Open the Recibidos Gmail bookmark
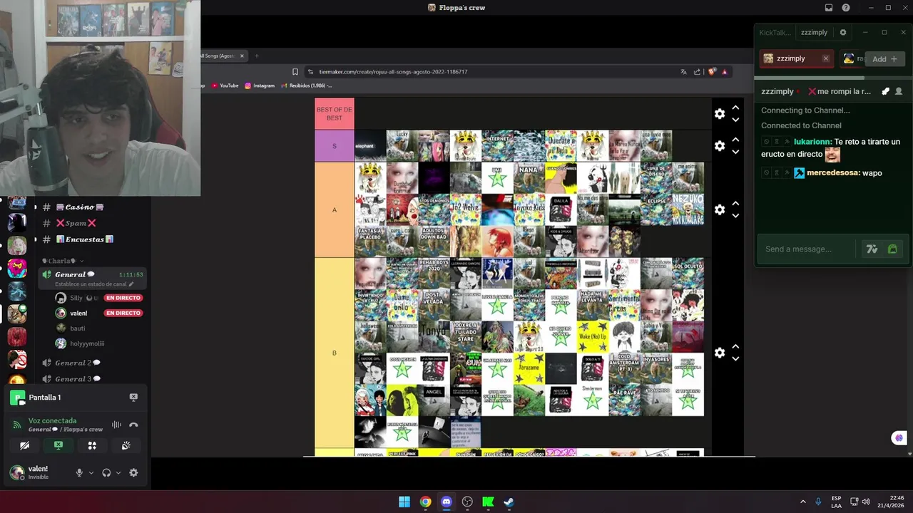913x513 pixels. [x=307, y=85]
